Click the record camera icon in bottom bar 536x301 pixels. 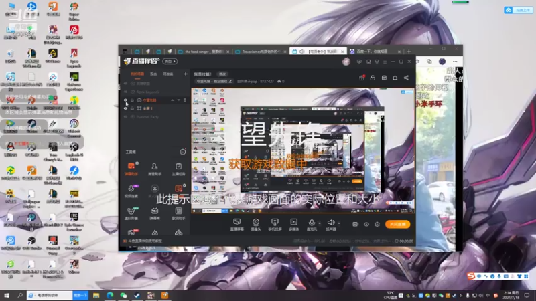(x=355, y=224)
